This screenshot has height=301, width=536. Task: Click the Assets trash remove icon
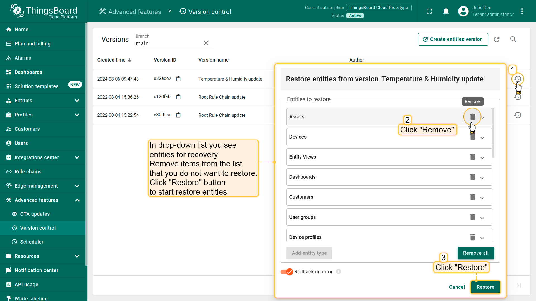472,117
